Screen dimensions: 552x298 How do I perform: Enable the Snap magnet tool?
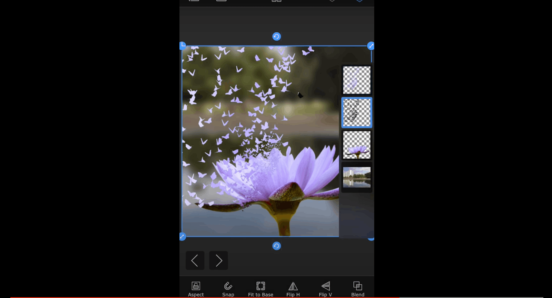click(228, 289)
